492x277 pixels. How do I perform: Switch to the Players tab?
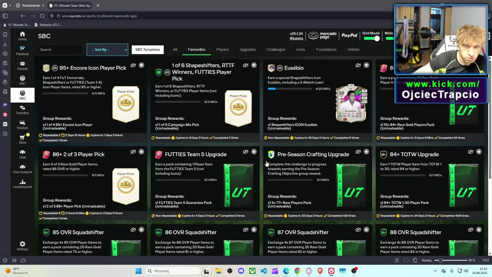coord(223,50)
